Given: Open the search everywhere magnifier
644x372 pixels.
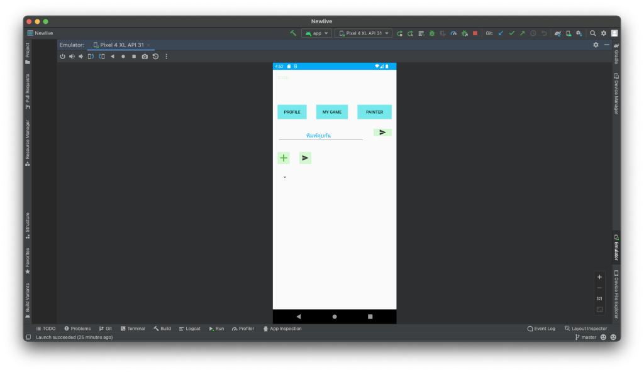Looking at the screenshot, I should coord(592,33).
